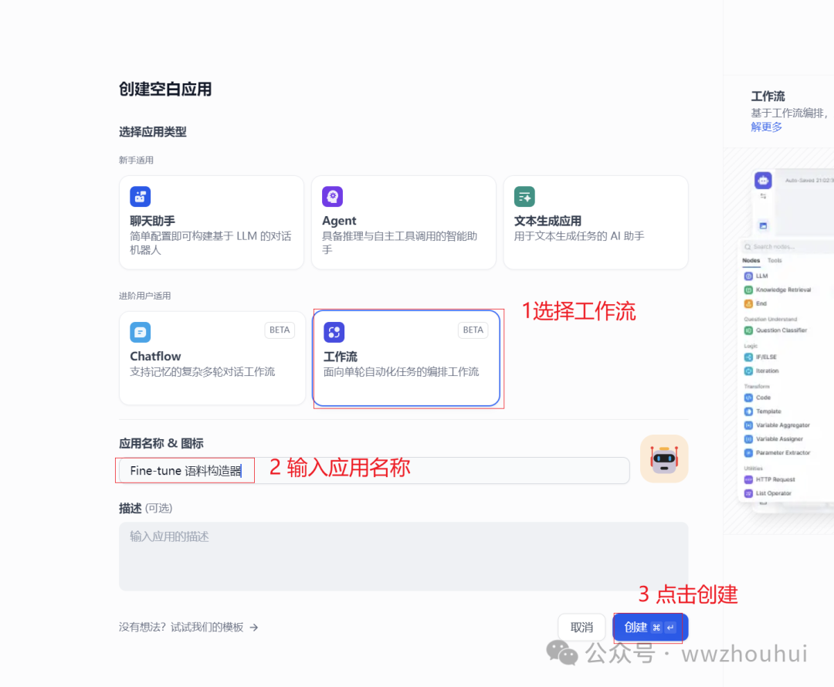The width and height of the screenshot is (834, 687).
Task: Click the sliders icon below preview robot
Action: pos(763,196)
